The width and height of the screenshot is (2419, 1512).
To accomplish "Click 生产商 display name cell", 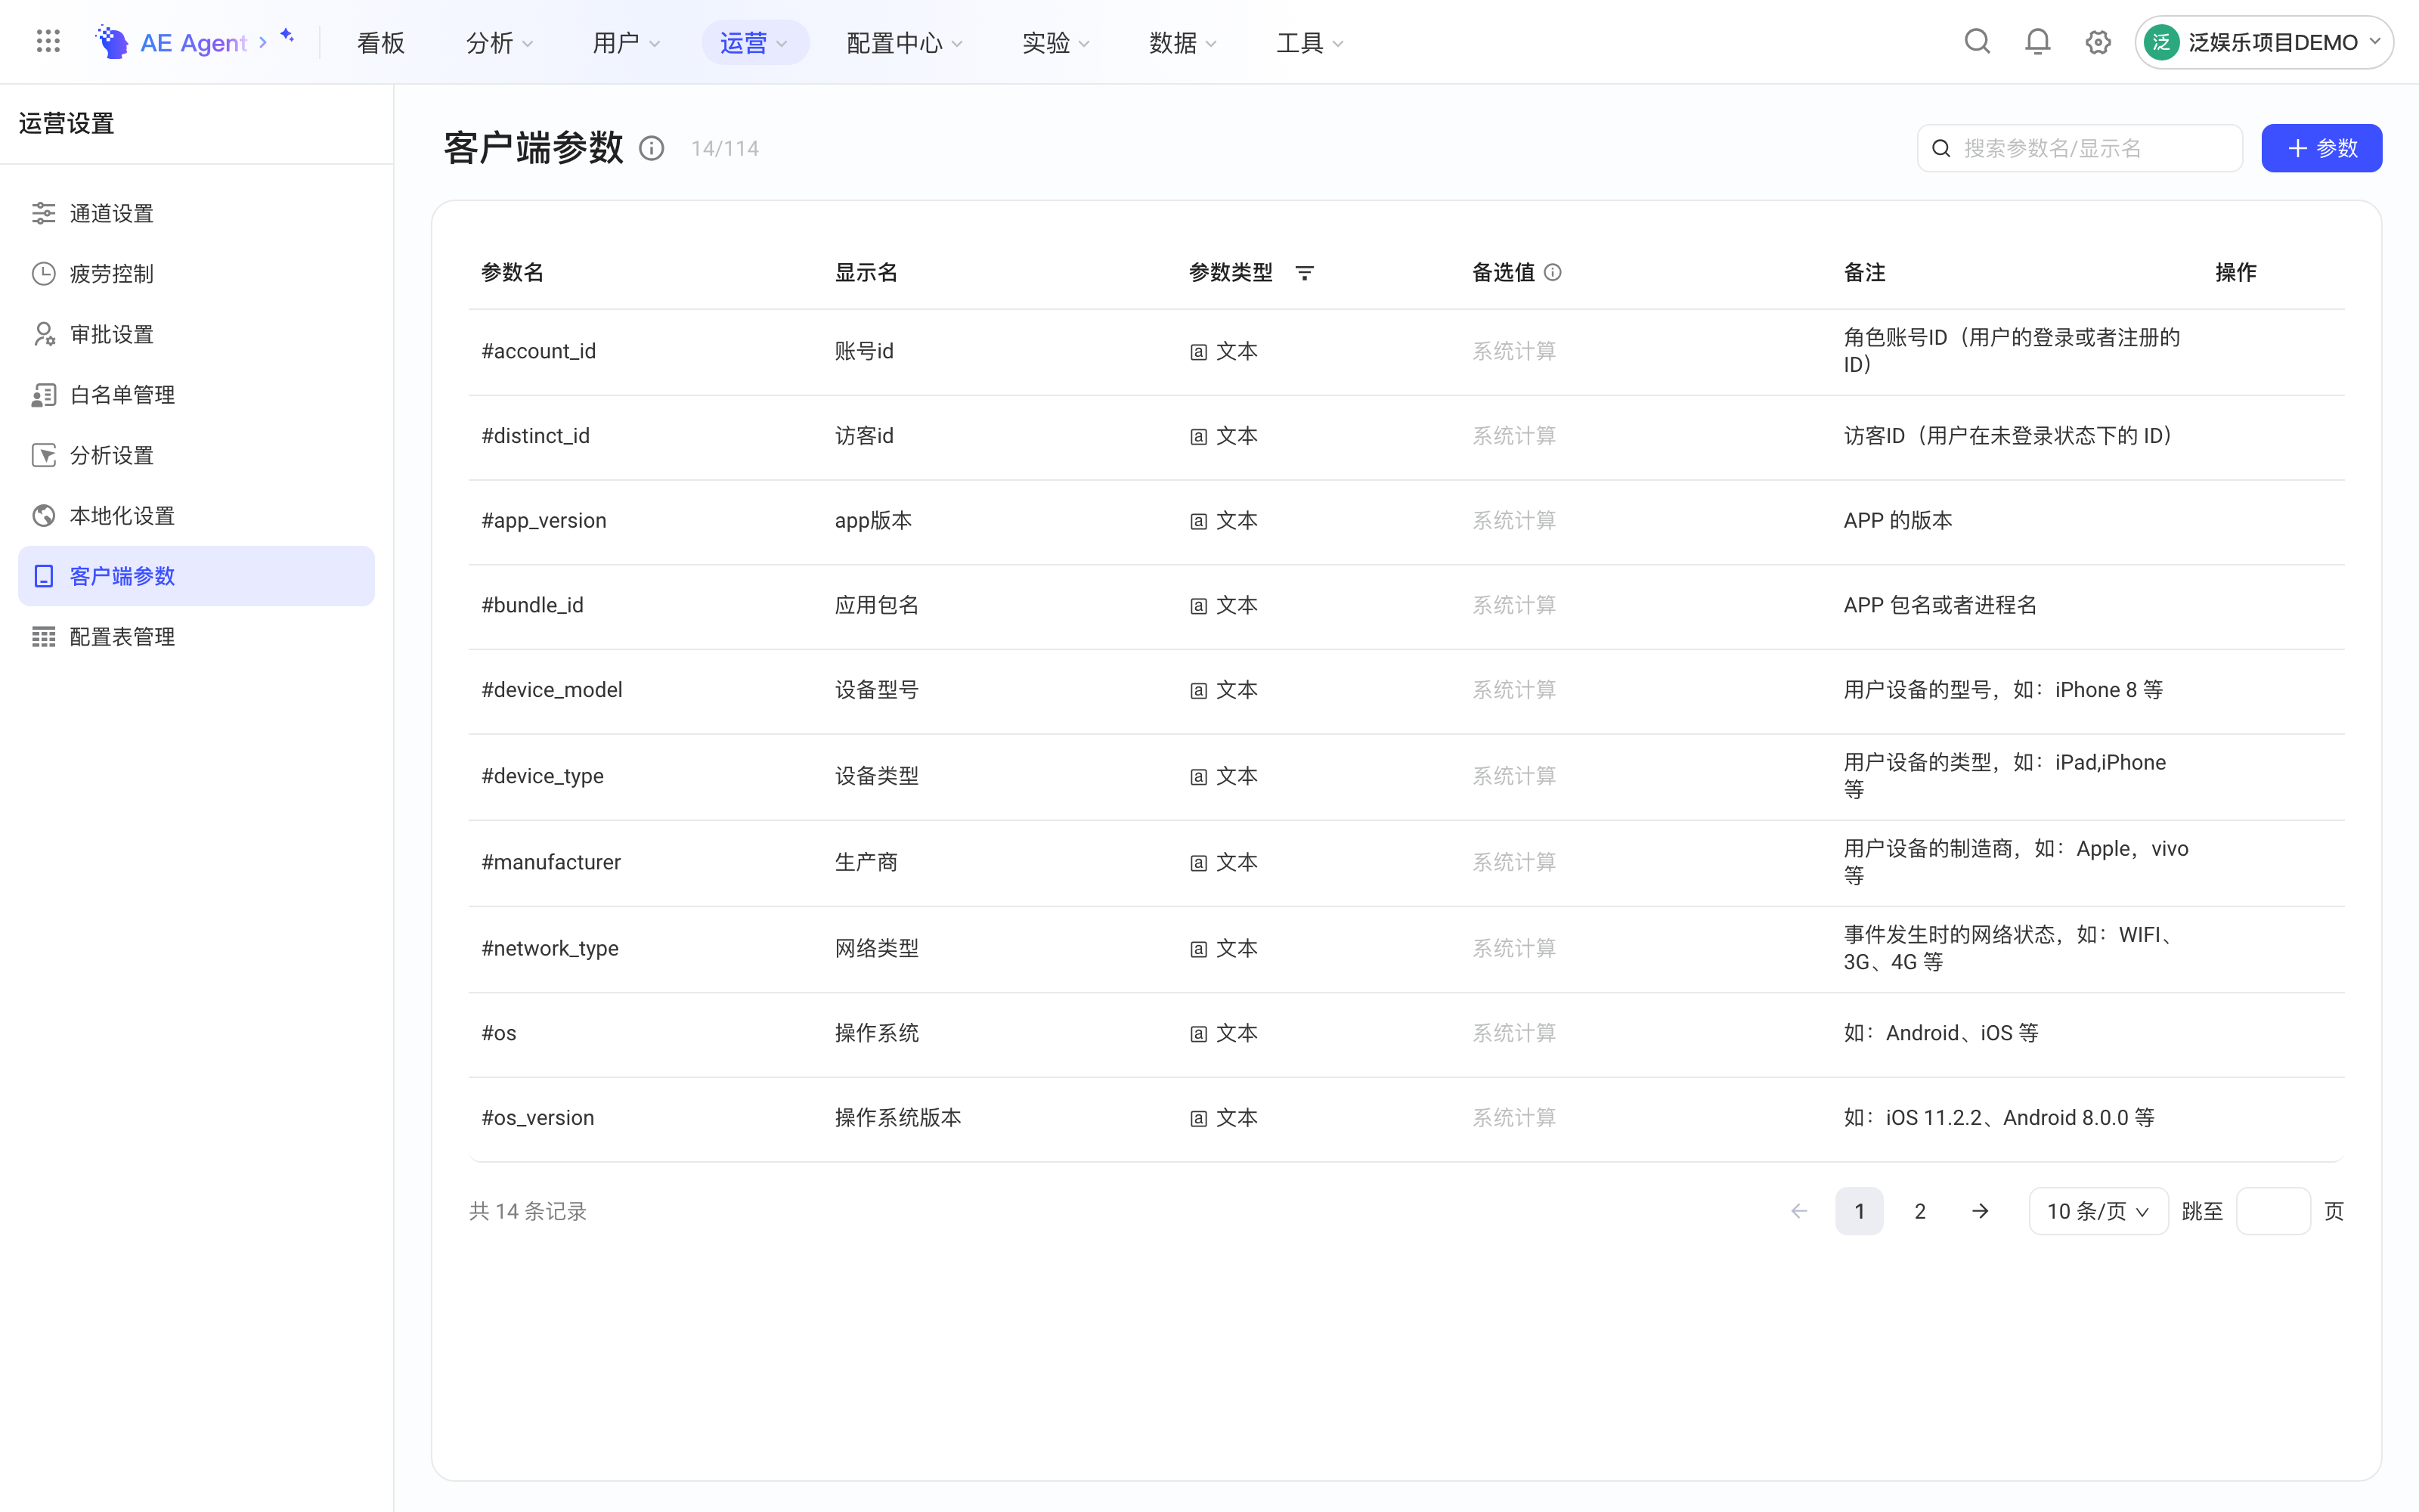I will tap(866, 862).
